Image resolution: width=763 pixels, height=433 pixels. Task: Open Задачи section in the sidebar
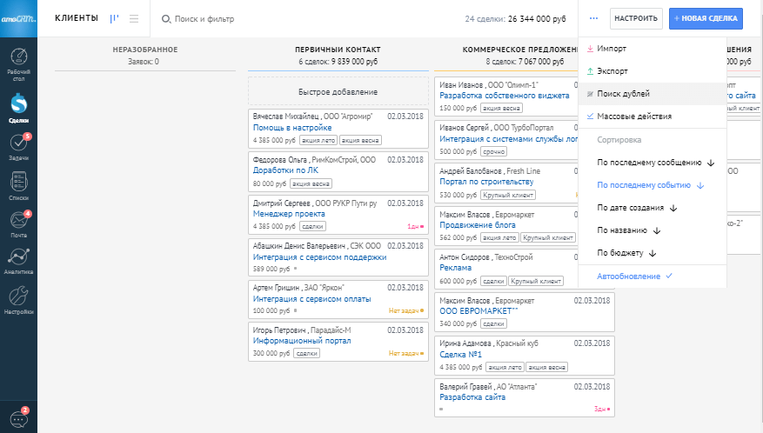click(x=18, y=146)
